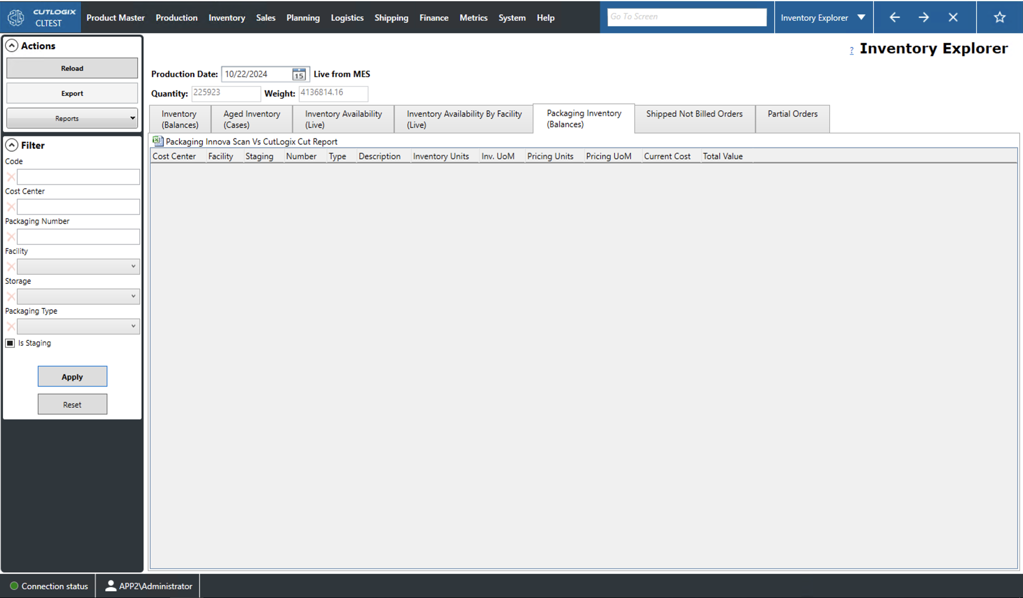Open the Logistics menu
This screenshot has height=598, width=1023.
pyautogui.click(x=347, y=17)
